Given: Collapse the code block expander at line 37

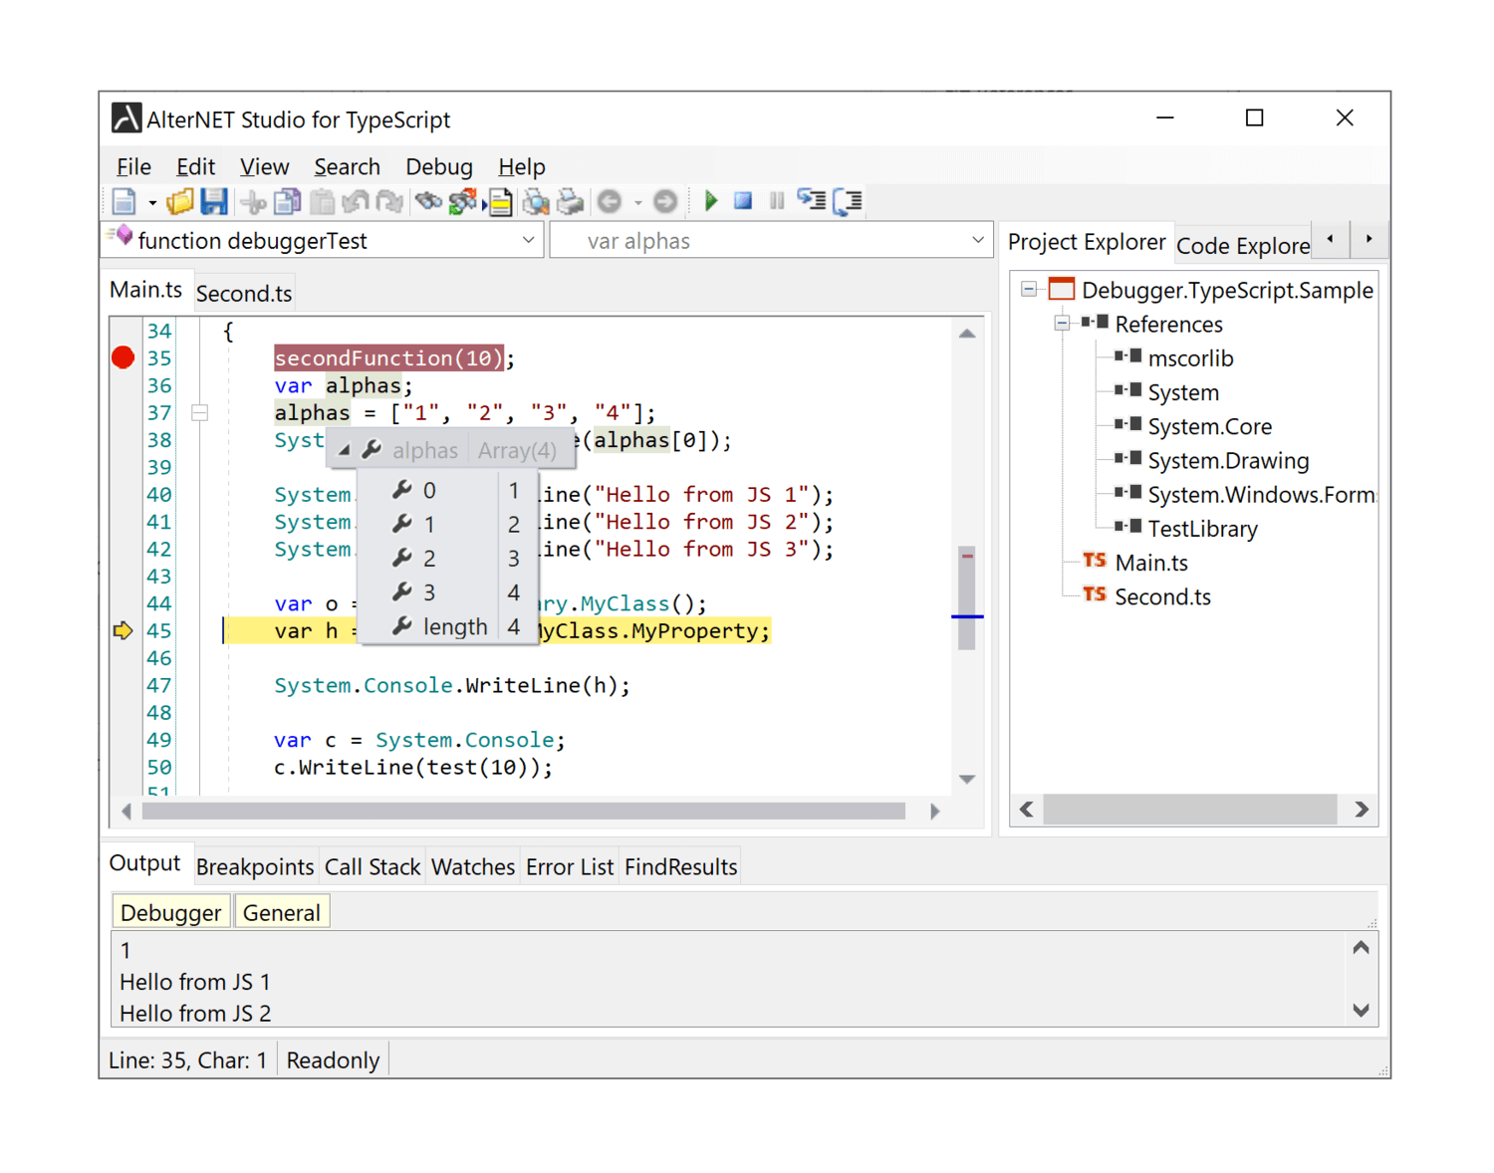Looking at the screenshot, I should [x=200, y=412].
